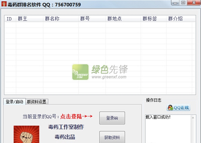201x143 pixels.
Task: Click the log box scroll up arrow
Action: (x=193, y=118)
